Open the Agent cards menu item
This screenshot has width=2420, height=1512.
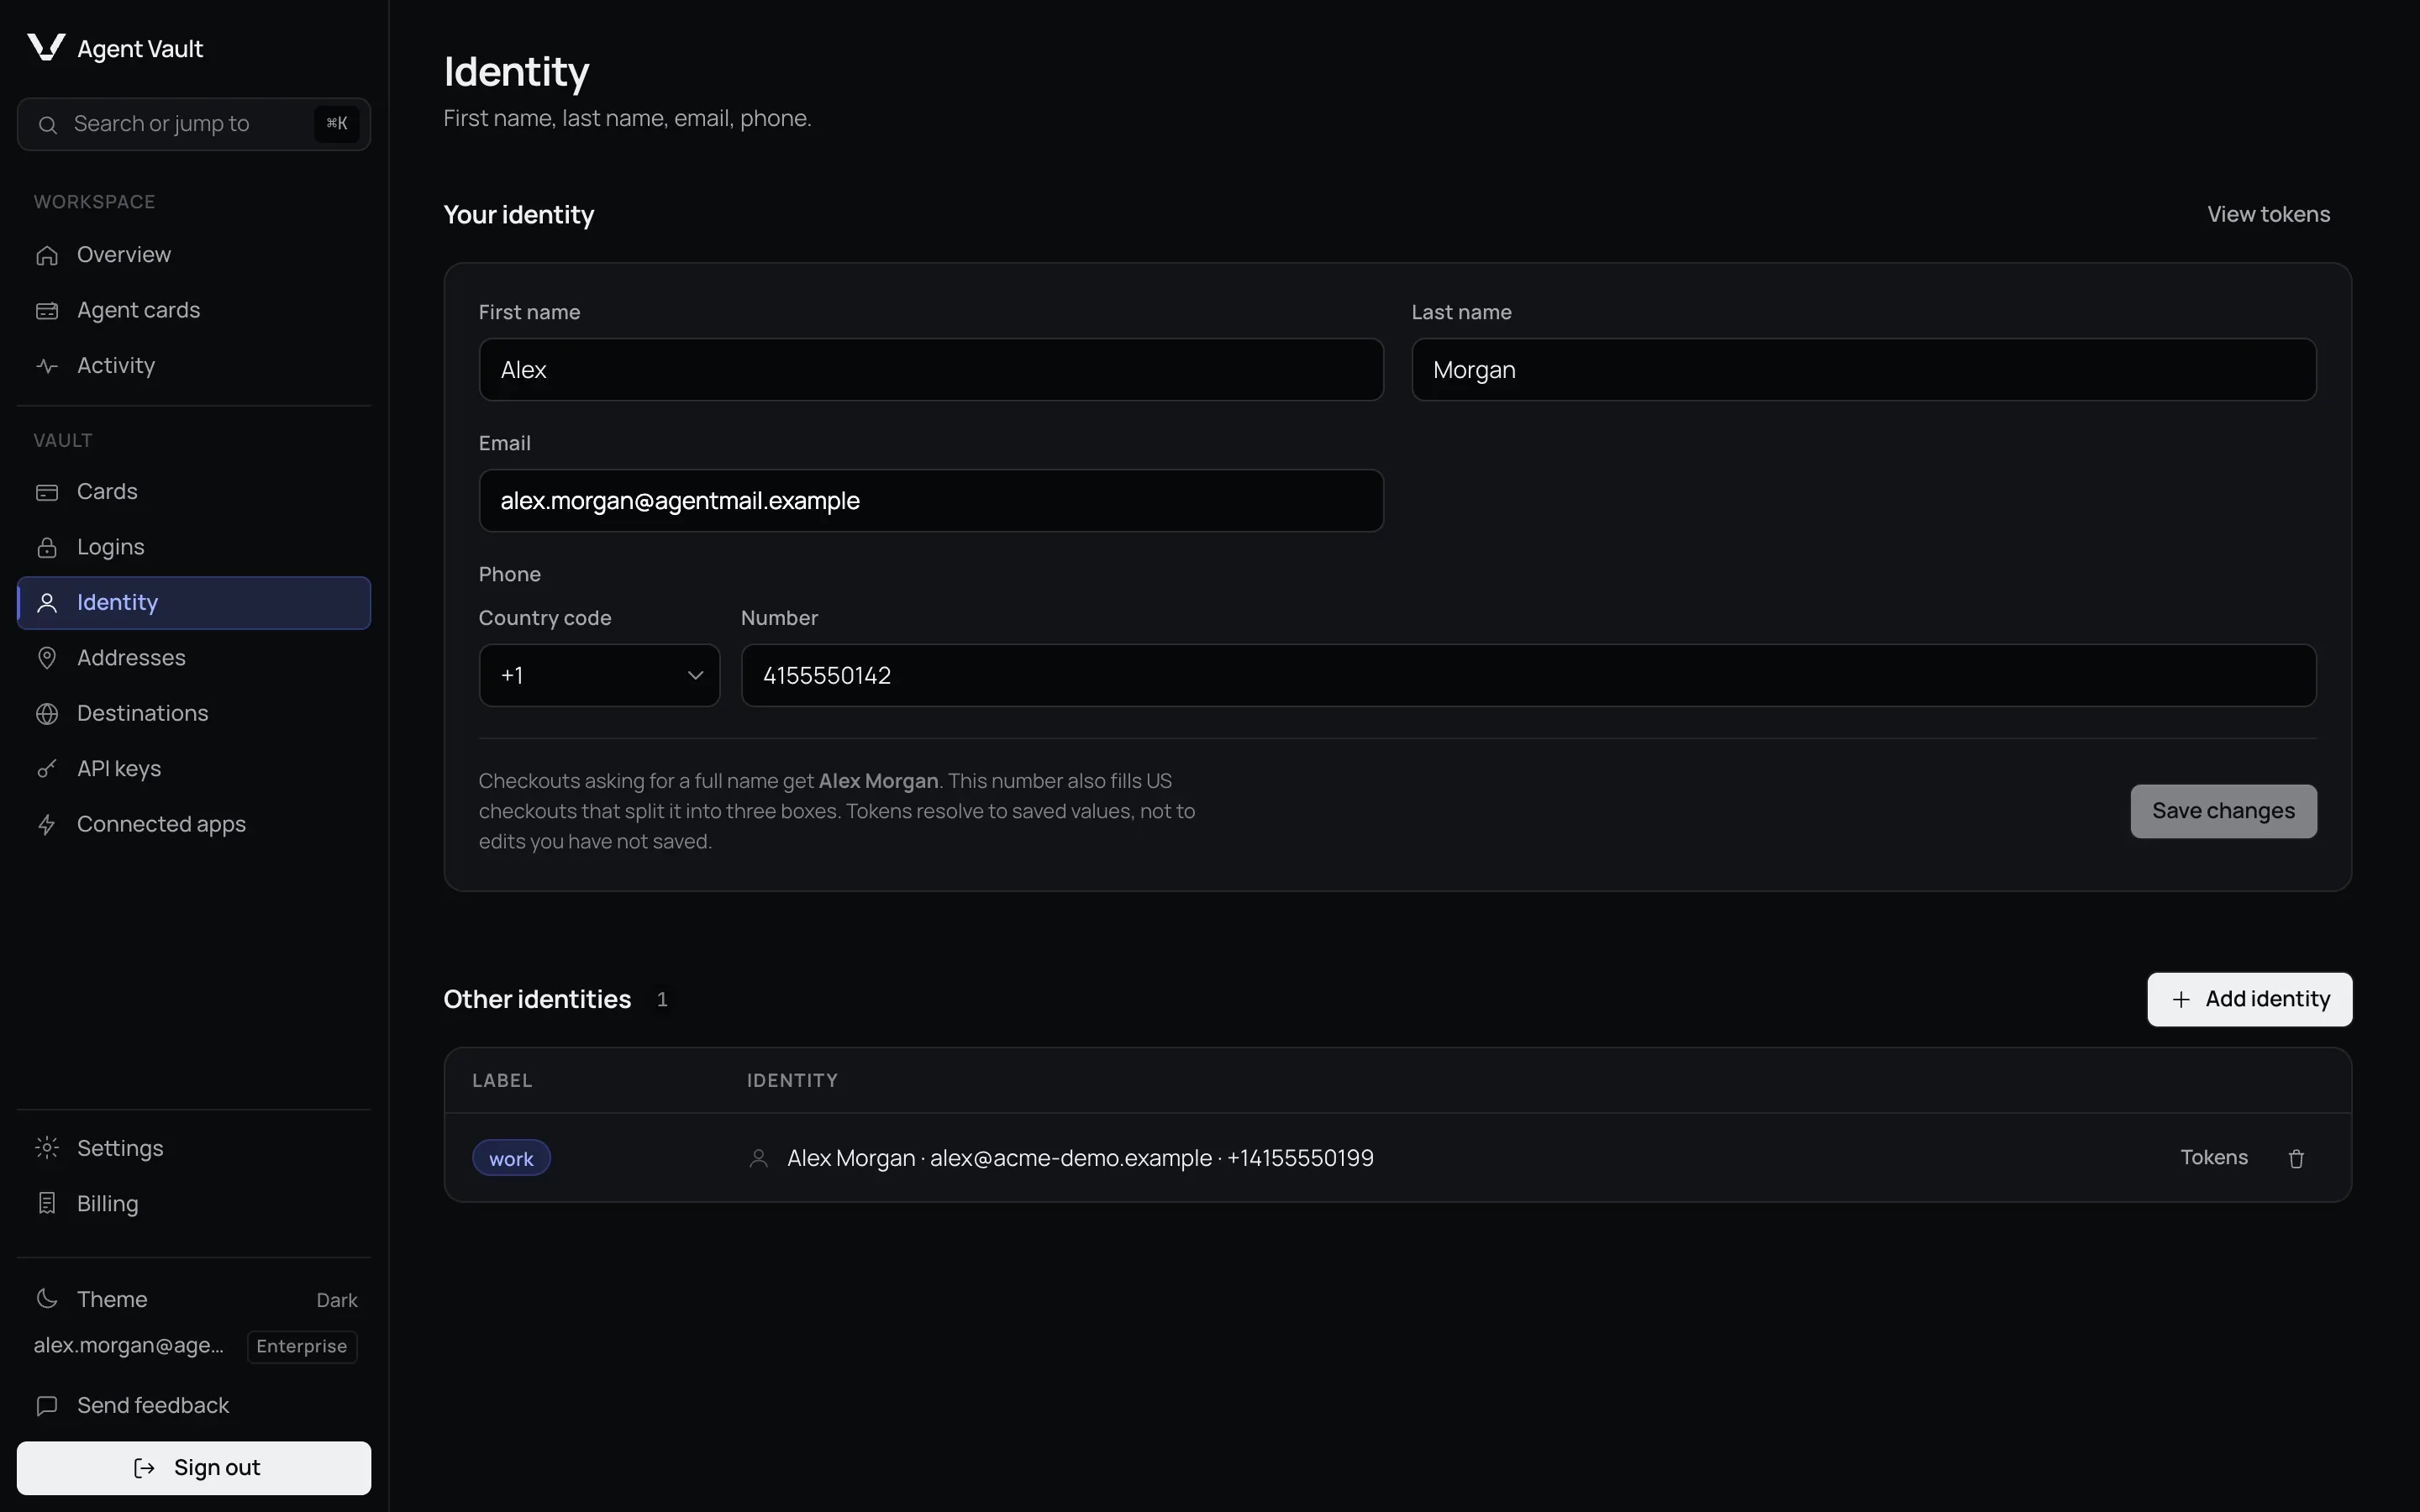tap(194, 311)
